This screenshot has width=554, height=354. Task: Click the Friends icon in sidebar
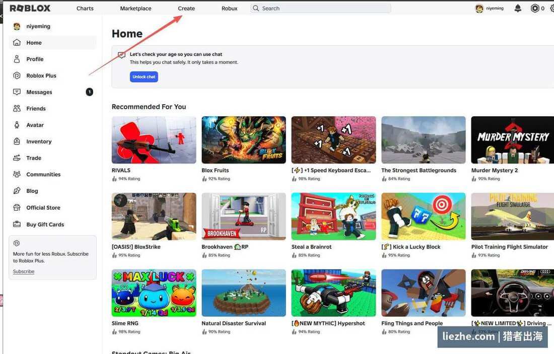[17, 108]
